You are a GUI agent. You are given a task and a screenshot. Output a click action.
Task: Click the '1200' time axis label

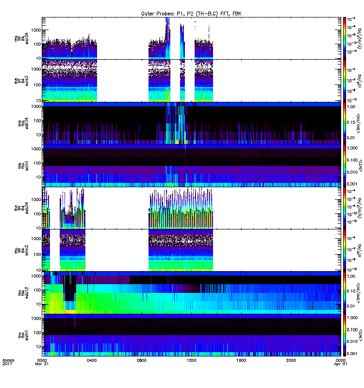pos(191,360)
